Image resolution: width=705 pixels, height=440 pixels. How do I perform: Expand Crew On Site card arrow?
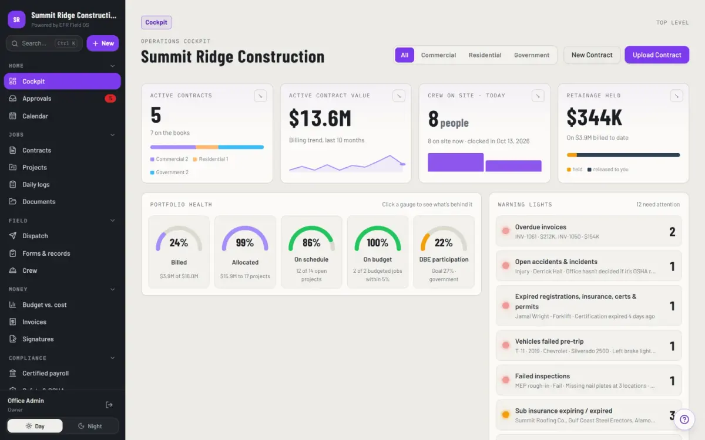[538, 96]
